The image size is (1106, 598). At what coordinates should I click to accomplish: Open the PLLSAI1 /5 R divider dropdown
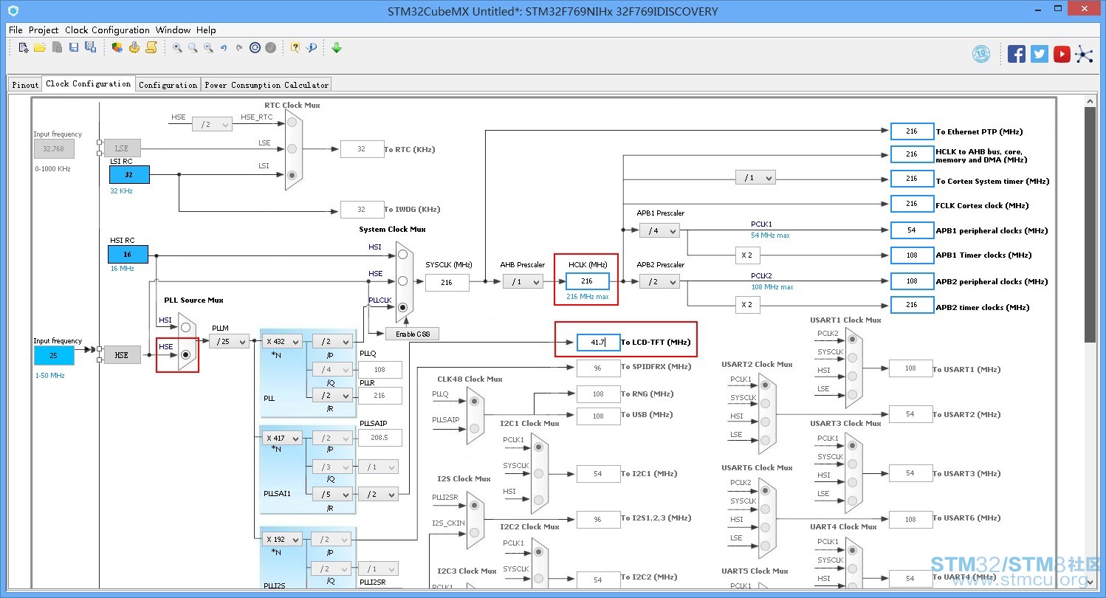(x=332, y=494)
